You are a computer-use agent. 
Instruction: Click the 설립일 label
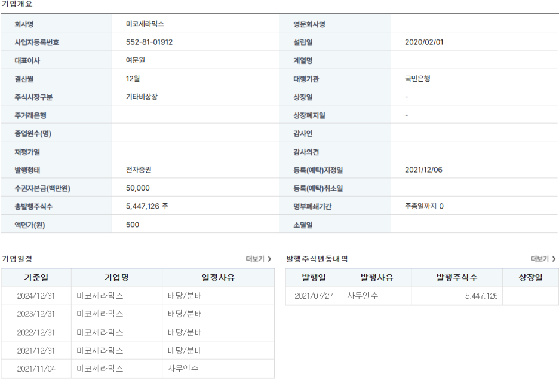point(303,42)
